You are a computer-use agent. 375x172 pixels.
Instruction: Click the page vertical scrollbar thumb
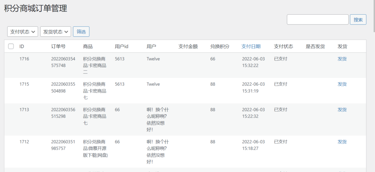click(x=374, y=15)
